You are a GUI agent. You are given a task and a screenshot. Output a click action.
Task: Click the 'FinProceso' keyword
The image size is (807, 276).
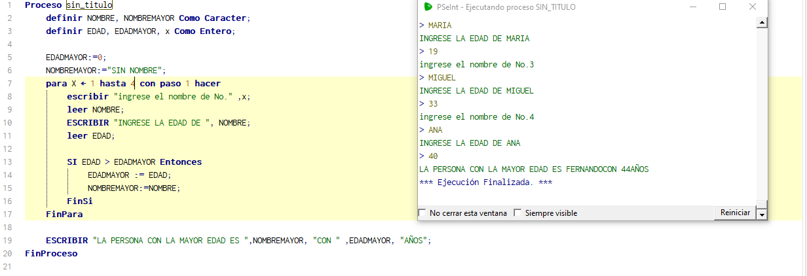51,253
